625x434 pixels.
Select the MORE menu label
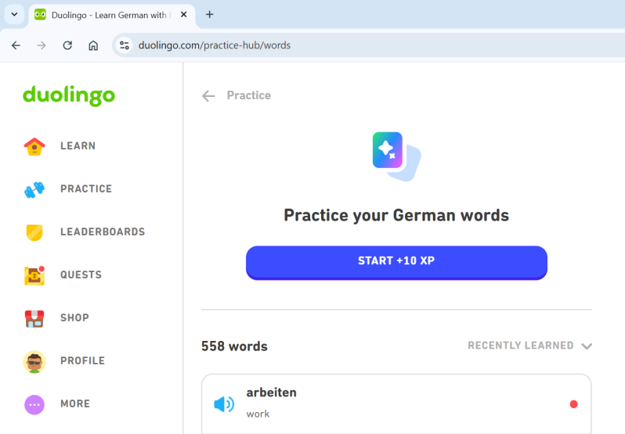pyautogui.click(x=75, y=404)
